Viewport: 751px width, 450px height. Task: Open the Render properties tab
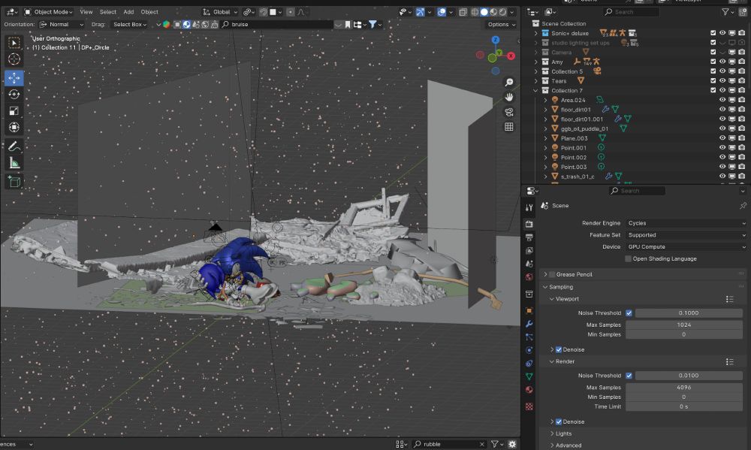click(529, 224)
